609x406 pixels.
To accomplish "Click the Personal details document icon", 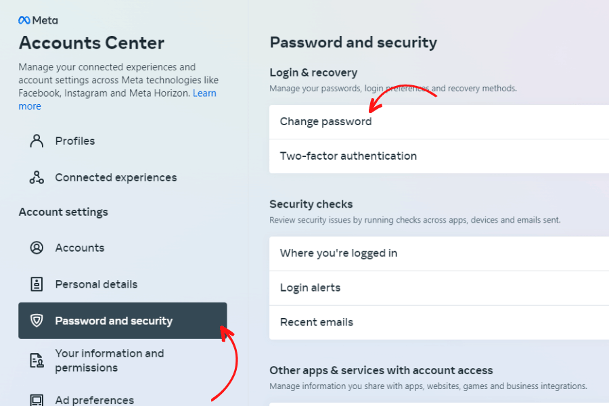I will [37, 284].
